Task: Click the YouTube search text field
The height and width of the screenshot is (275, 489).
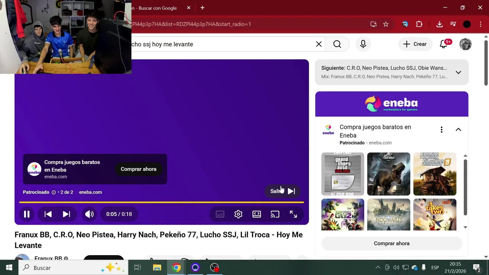Action: 222,44
